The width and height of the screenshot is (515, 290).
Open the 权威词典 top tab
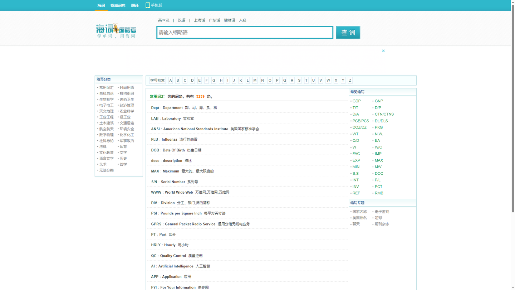point(118,5)
